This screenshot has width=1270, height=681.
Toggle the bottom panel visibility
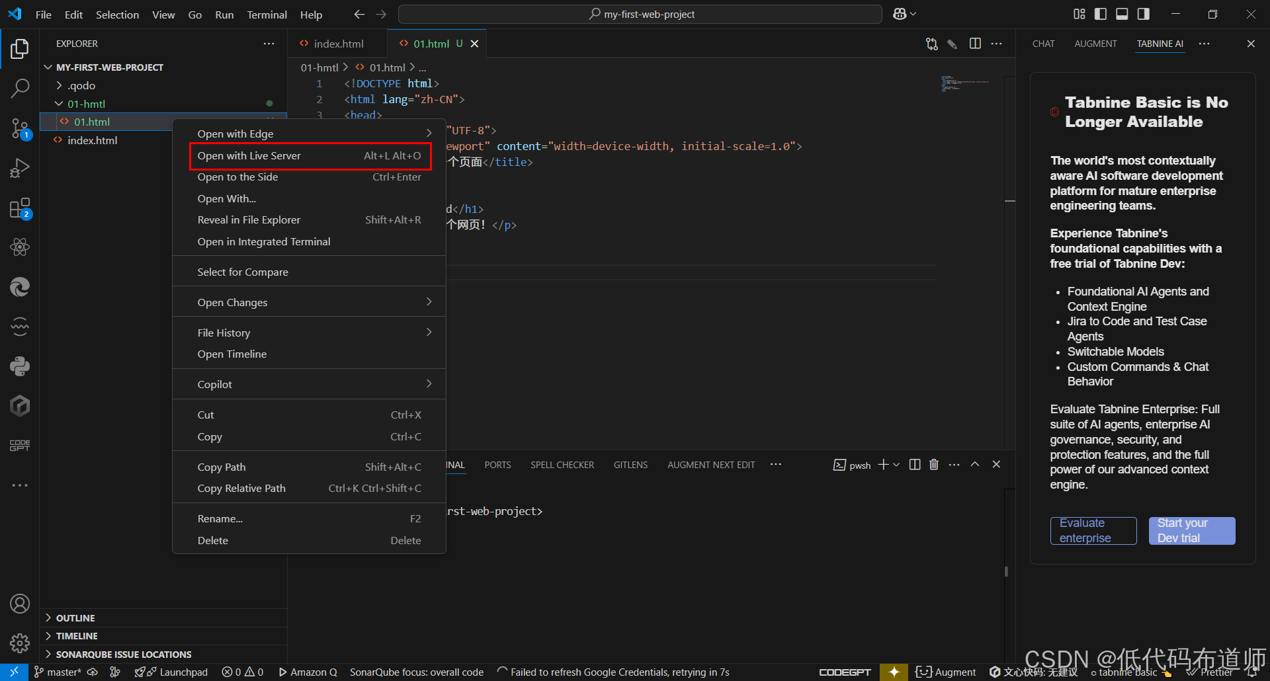[x=1122, y=14]
